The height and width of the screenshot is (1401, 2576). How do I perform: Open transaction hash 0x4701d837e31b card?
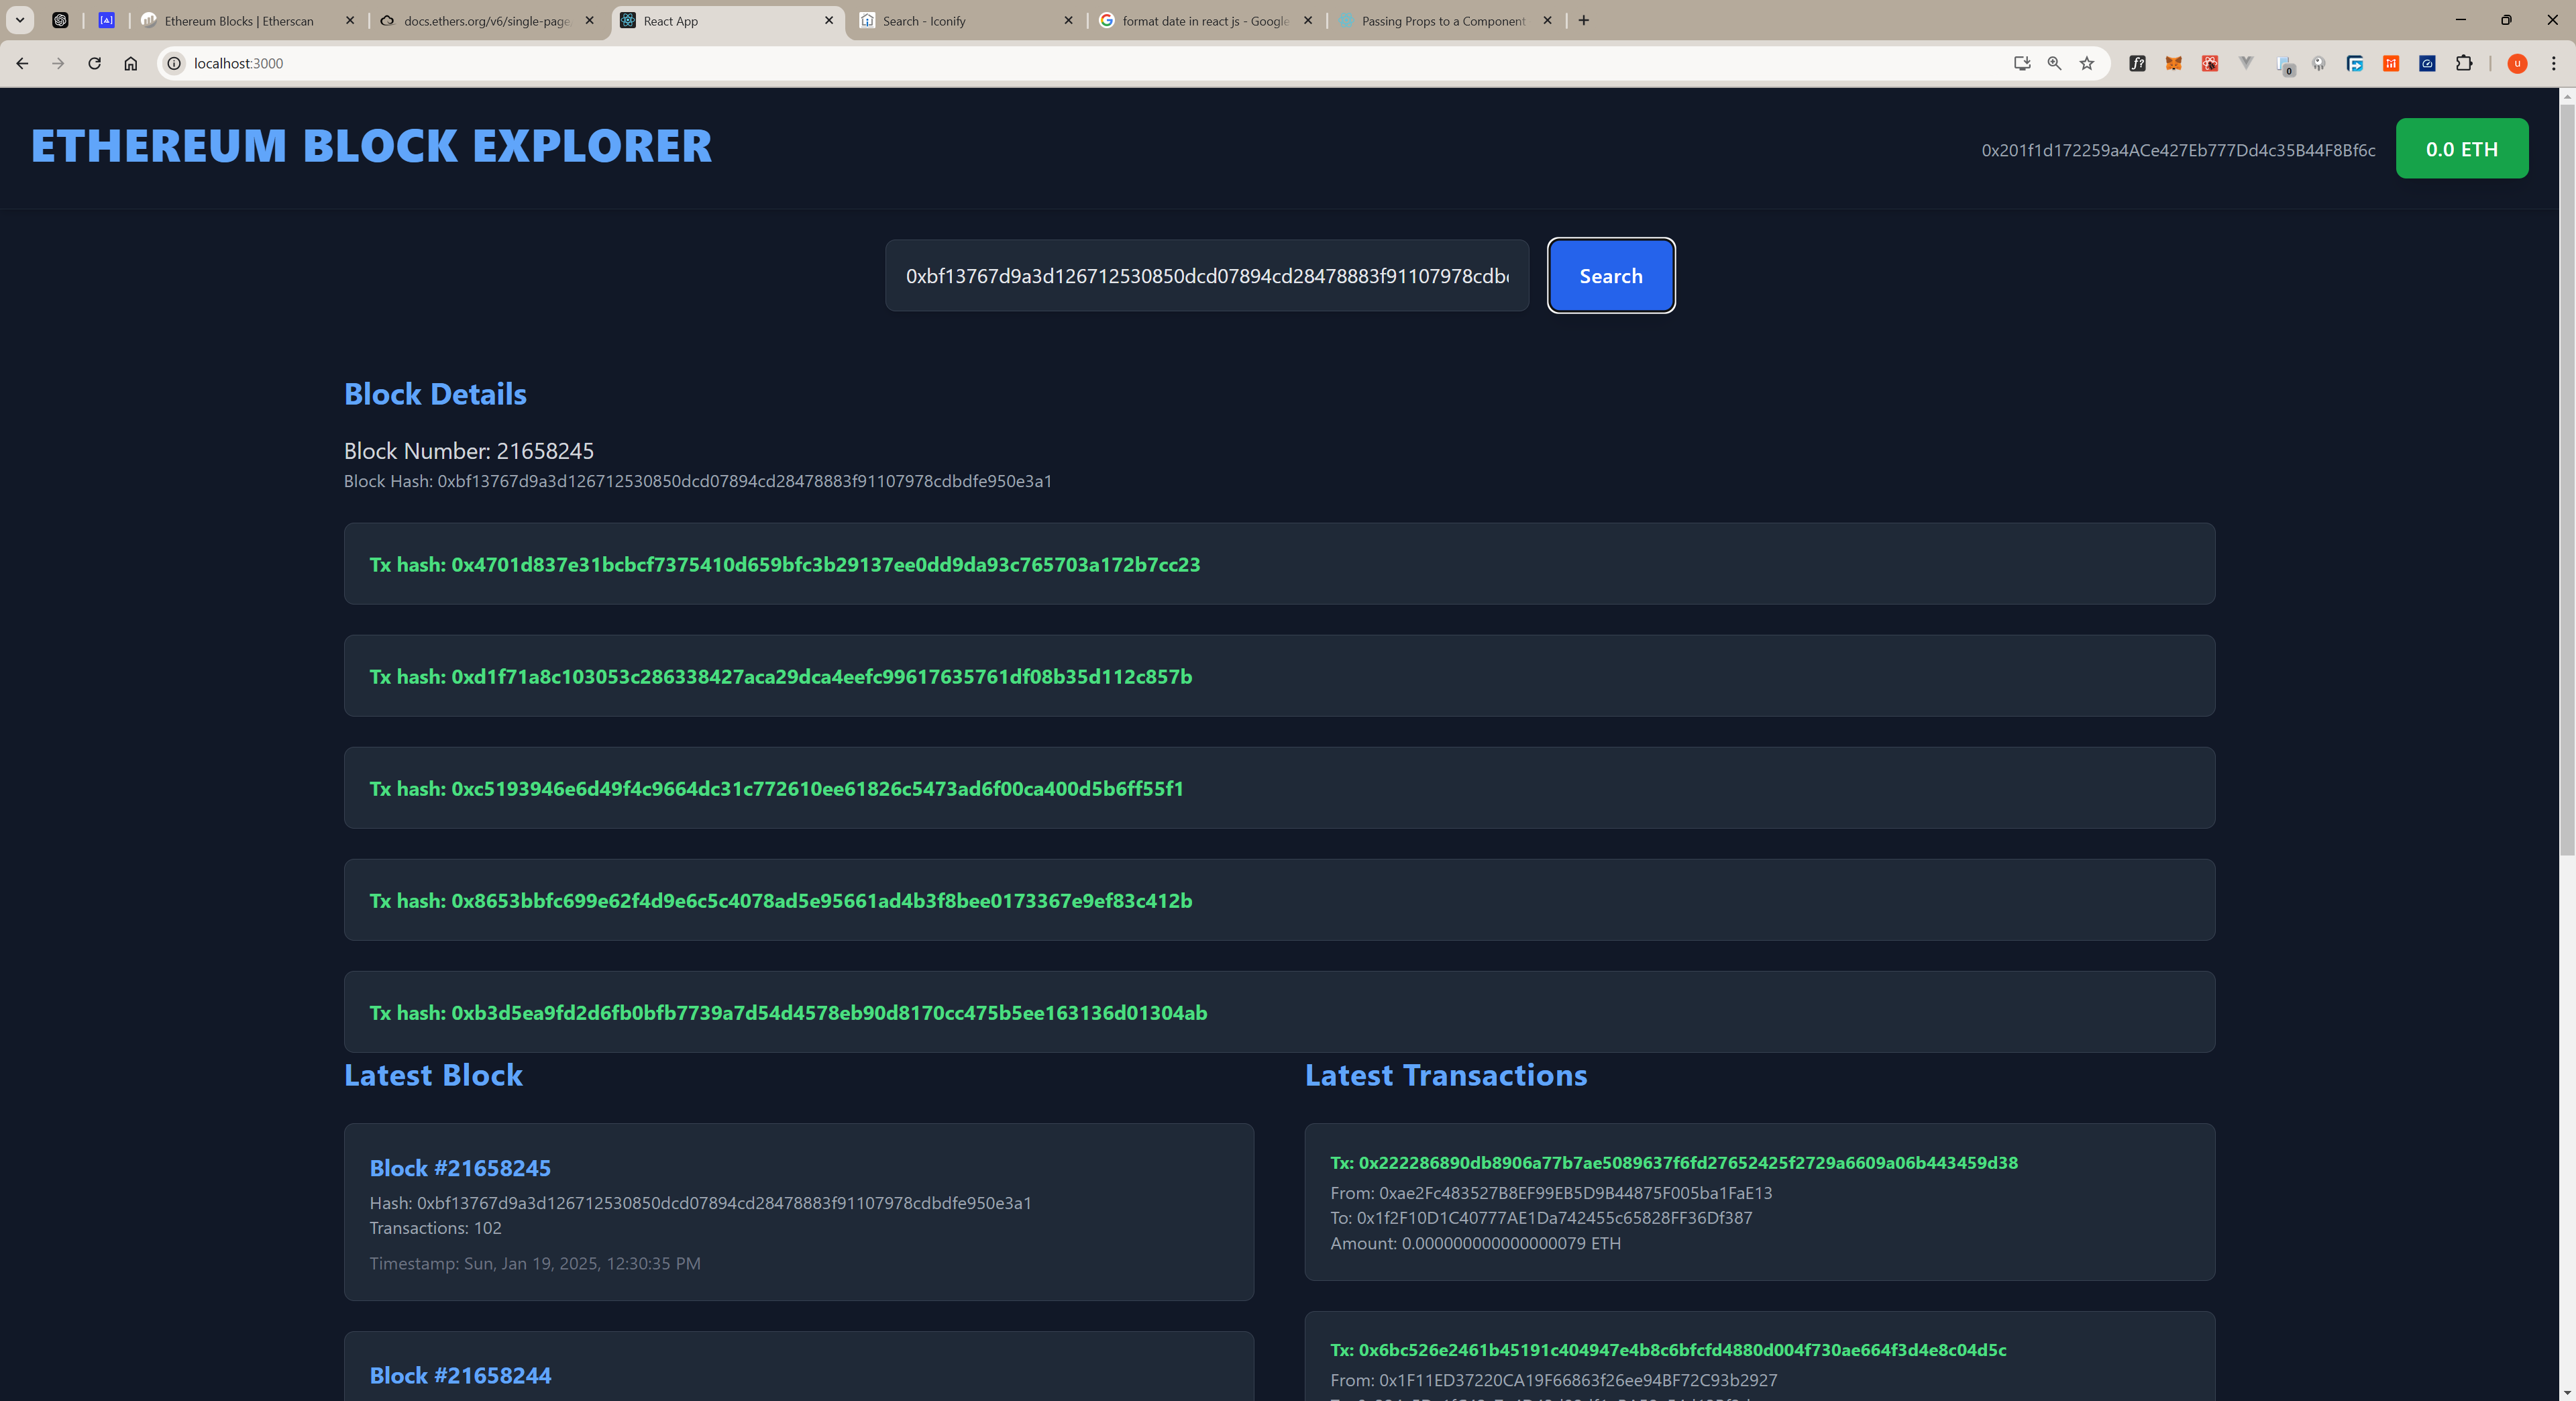coord(1279,564)
